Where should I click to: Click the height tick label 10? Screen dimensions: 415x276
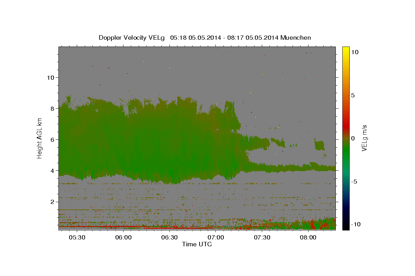point(50,77)
